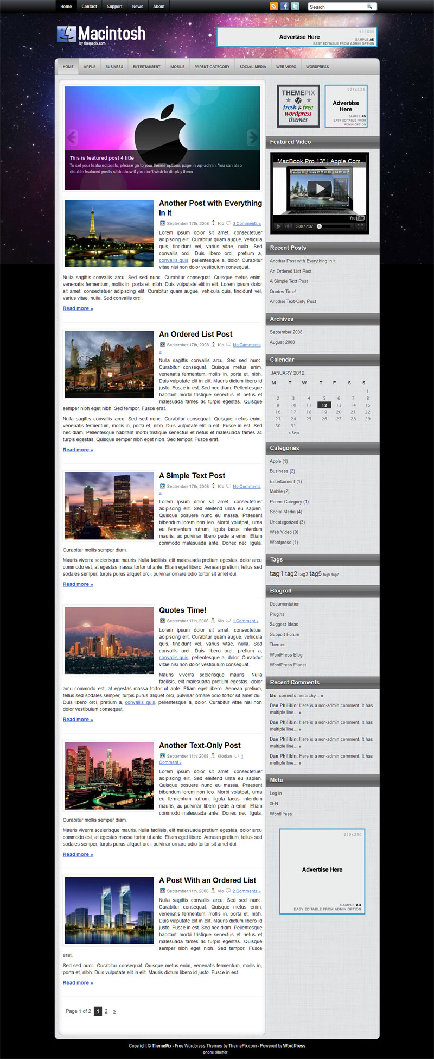Click the 250x250 Advertise Here box
Screen dimensions: 434x1059
pos(322,871)
